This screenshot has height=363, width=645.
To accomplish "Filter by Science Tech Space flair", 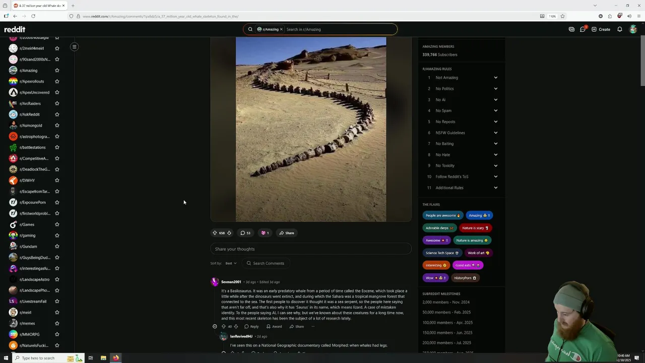I will click(x=442, y=253).
